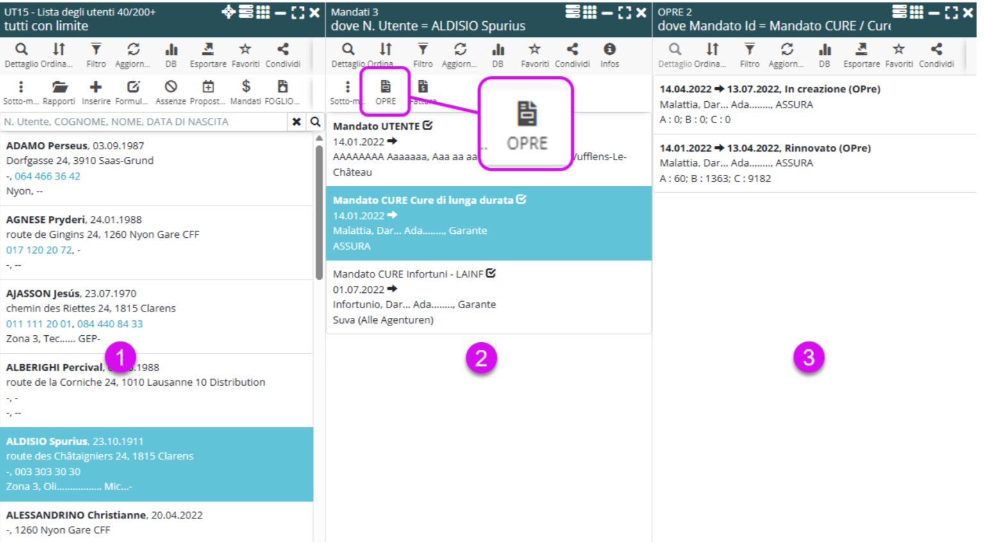Click phone number 064 466 36 42
The image size is (984, 544).
47,176
